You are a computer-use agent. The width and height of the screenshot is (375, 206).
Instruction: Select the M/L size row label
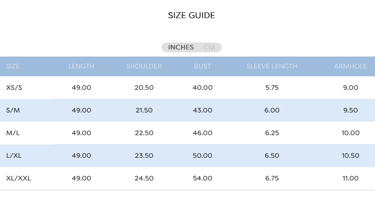pos(13,133)
